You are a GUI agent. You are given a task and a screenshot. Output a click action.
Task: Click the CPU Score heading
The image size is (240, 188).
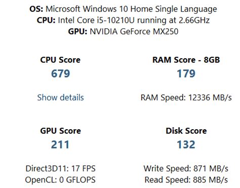coord(60,60)
